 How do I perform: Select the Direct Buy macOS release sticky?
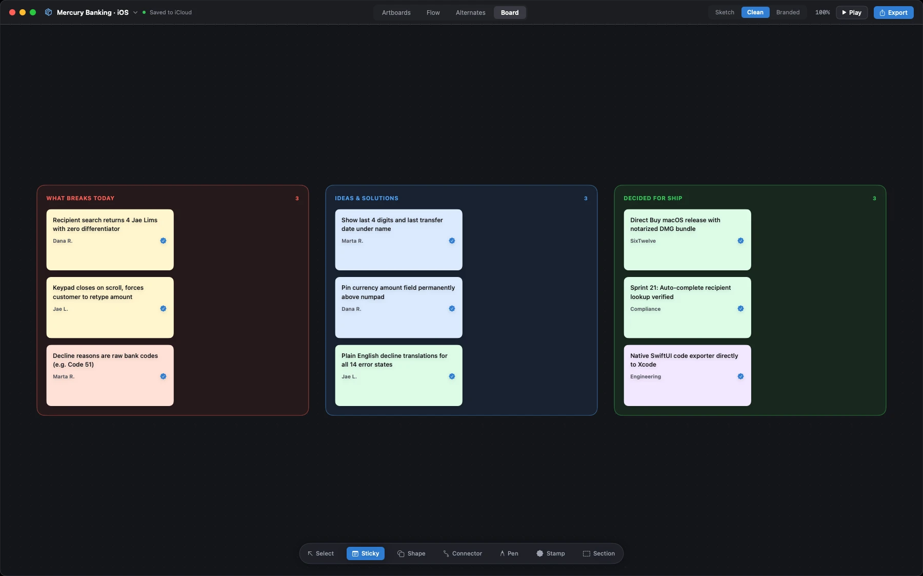pos(688,240)
